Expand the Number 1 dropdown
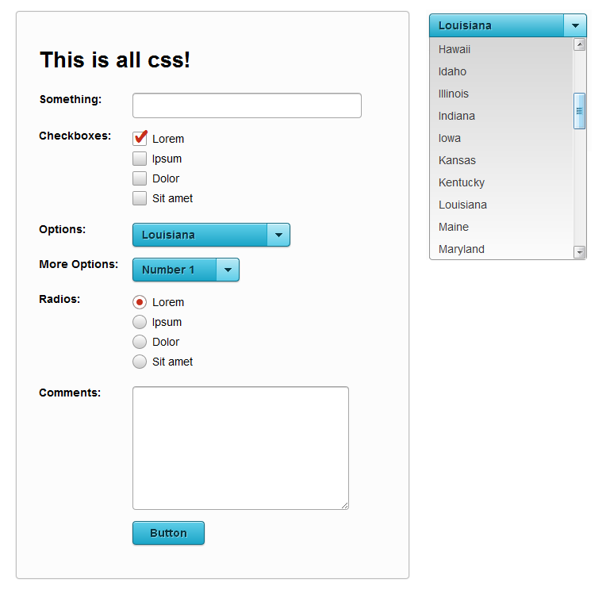 coord(175,270)
